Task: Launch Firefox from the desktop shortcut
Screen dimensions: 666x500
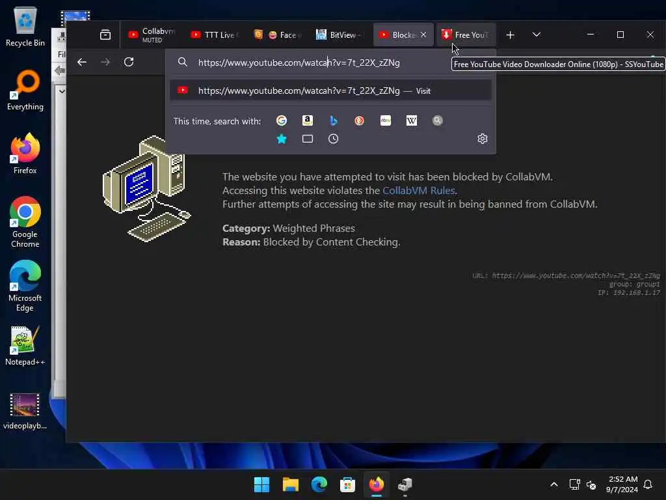Action: tap(25, 154)
